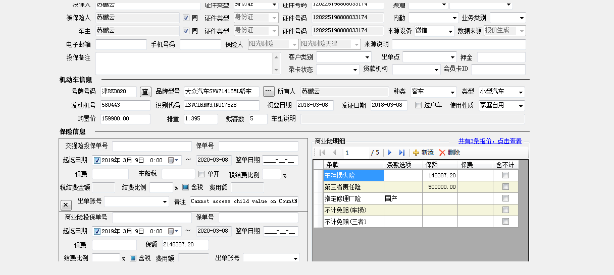Go to first record in 商业险明细 navigator
Screen dimensions: 614x275
tap(322, 153)
